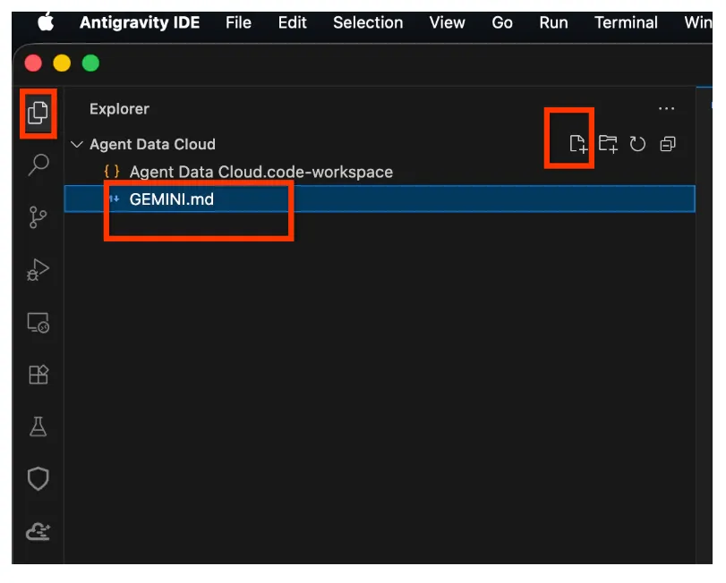Collapse all folders in Explorer
This screenshot has width=726, height=583.
click(x=667, y=144)
